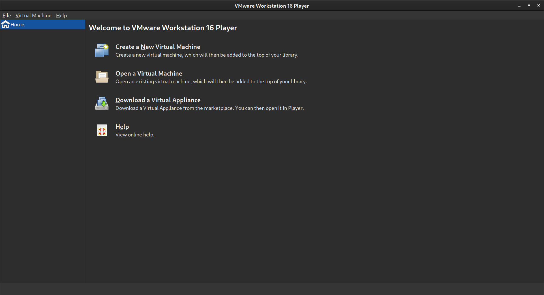544x295 pixels.
Task: Click the Welcome to VMware Workstation heading
Action: pyautogui.click(x=163, y=28)
